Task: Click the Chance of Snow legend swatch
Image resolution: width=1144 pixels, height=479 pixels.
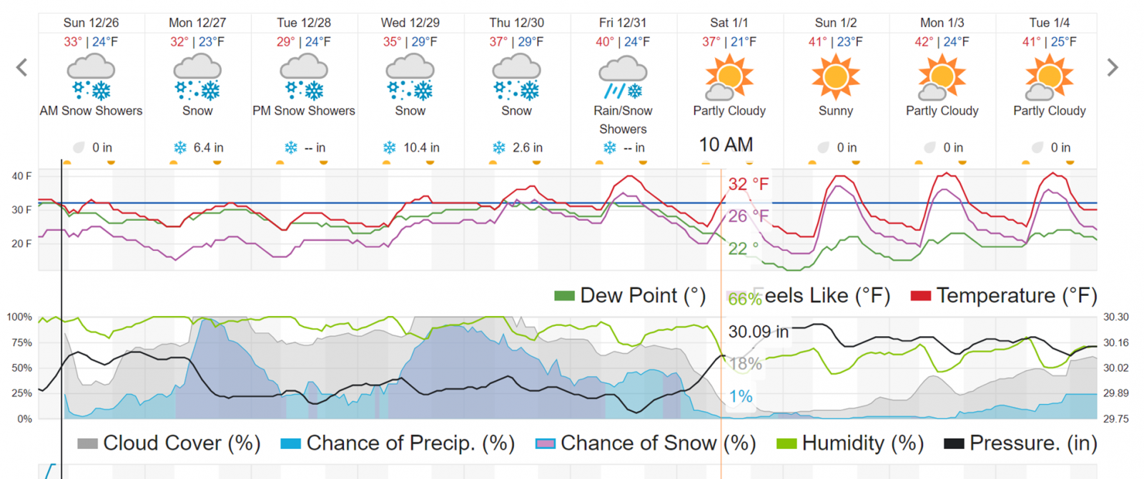Action: pyautogui.click(x=546, y=444)
